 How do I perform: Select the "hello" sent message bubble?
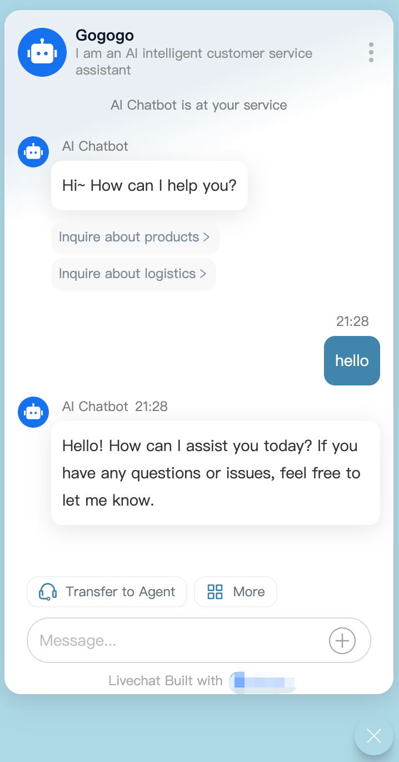[352, 360]
